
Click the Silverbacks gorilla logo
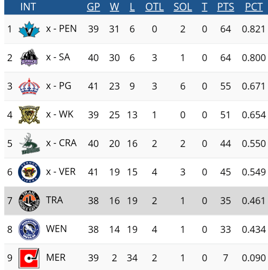(x=29, y=58)
